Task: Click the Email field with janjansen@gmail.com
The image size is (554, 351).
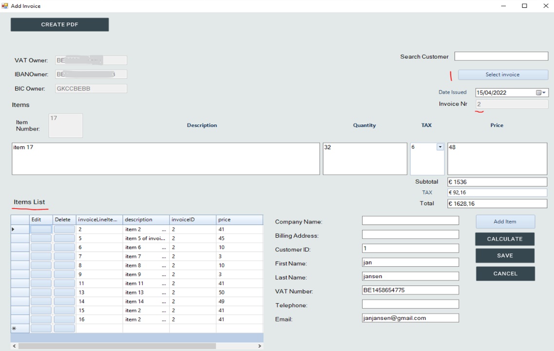Action: click(x=410, y=318)
